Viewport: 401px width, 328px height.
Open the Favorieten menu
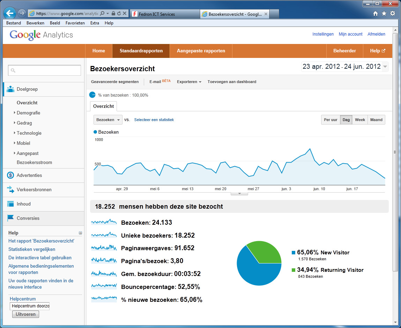(x=75, y=23)
